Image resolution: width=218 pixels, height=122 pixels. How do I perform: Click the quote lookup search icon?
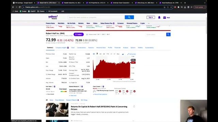point(168,35)
